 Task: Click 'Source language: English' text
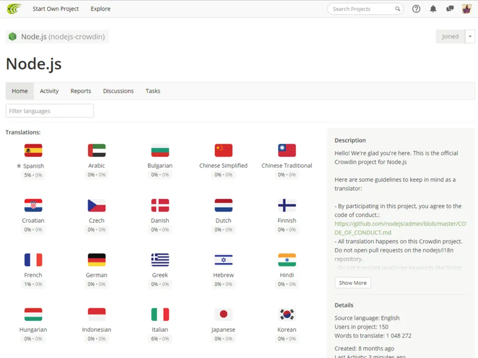pyautogui.click(x=367, y=318)
